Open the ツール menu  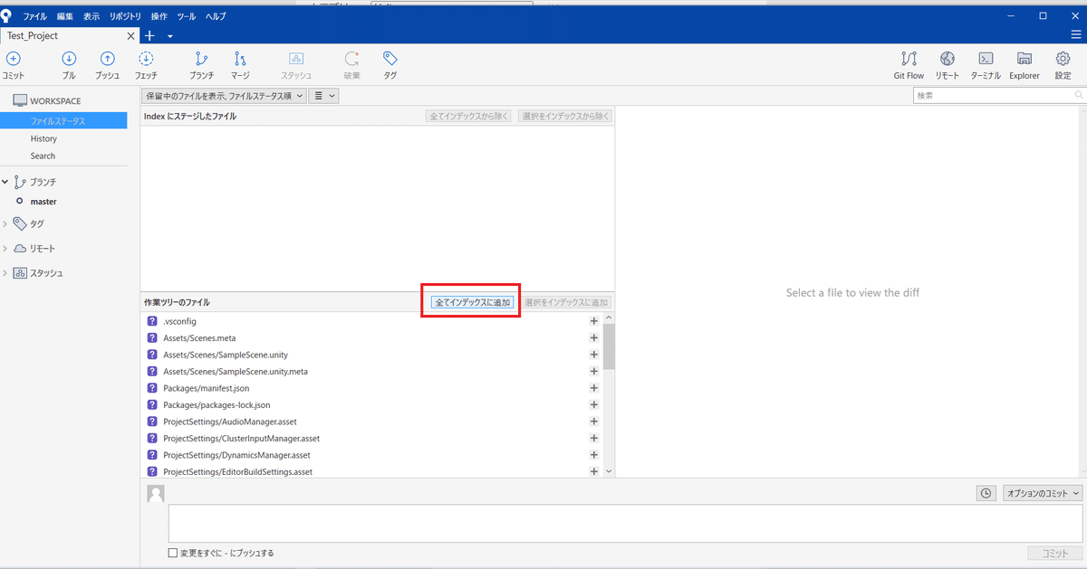tap(187, 16)
